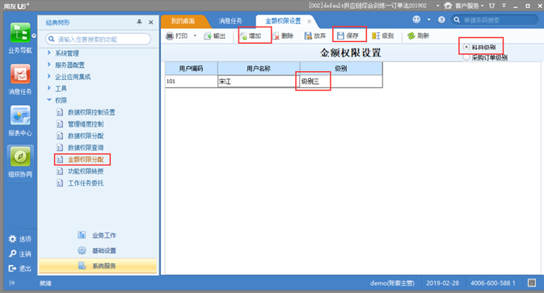Click the 刷新 refresh toolbar button
544x293 pixels.
[419, 36]
